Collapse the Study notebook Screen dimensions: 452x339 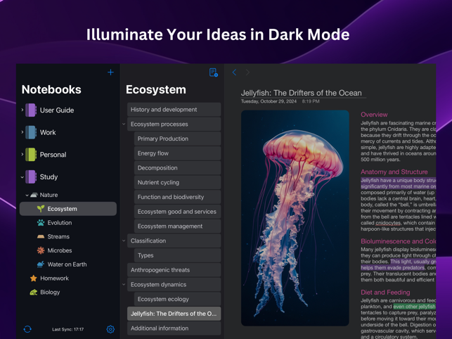tap(22, 177)
